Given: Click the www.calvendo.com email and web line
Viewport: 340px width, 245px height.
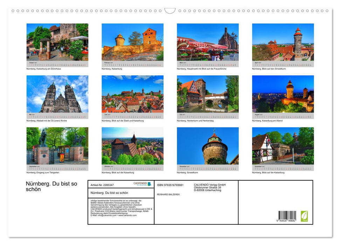Looking at the screenshot, I should pos(113,215).
